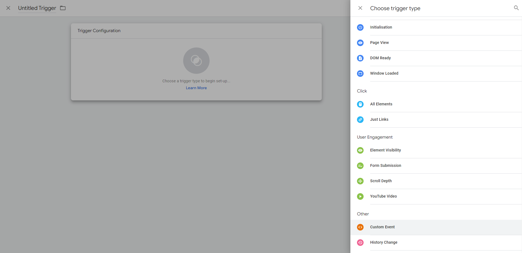Edit the Untitled Trigger name field

[x=37, y=8]
